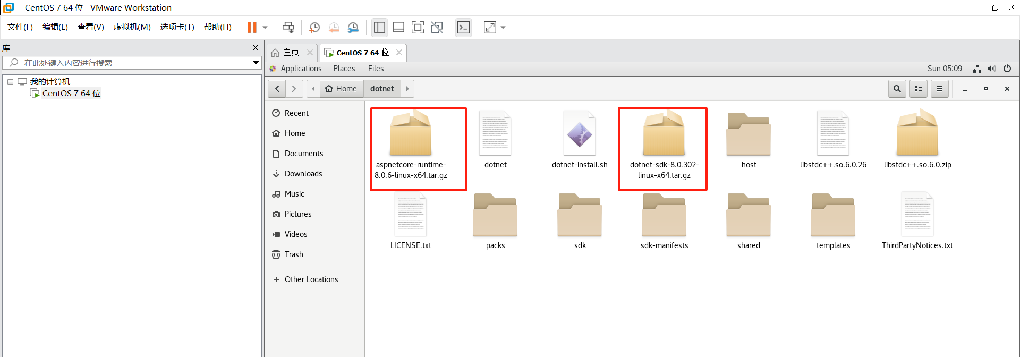Screen dimensions: 1020x357
Task: Send Ctrl+Alt+Del to the VM
Action: [288, 27]
